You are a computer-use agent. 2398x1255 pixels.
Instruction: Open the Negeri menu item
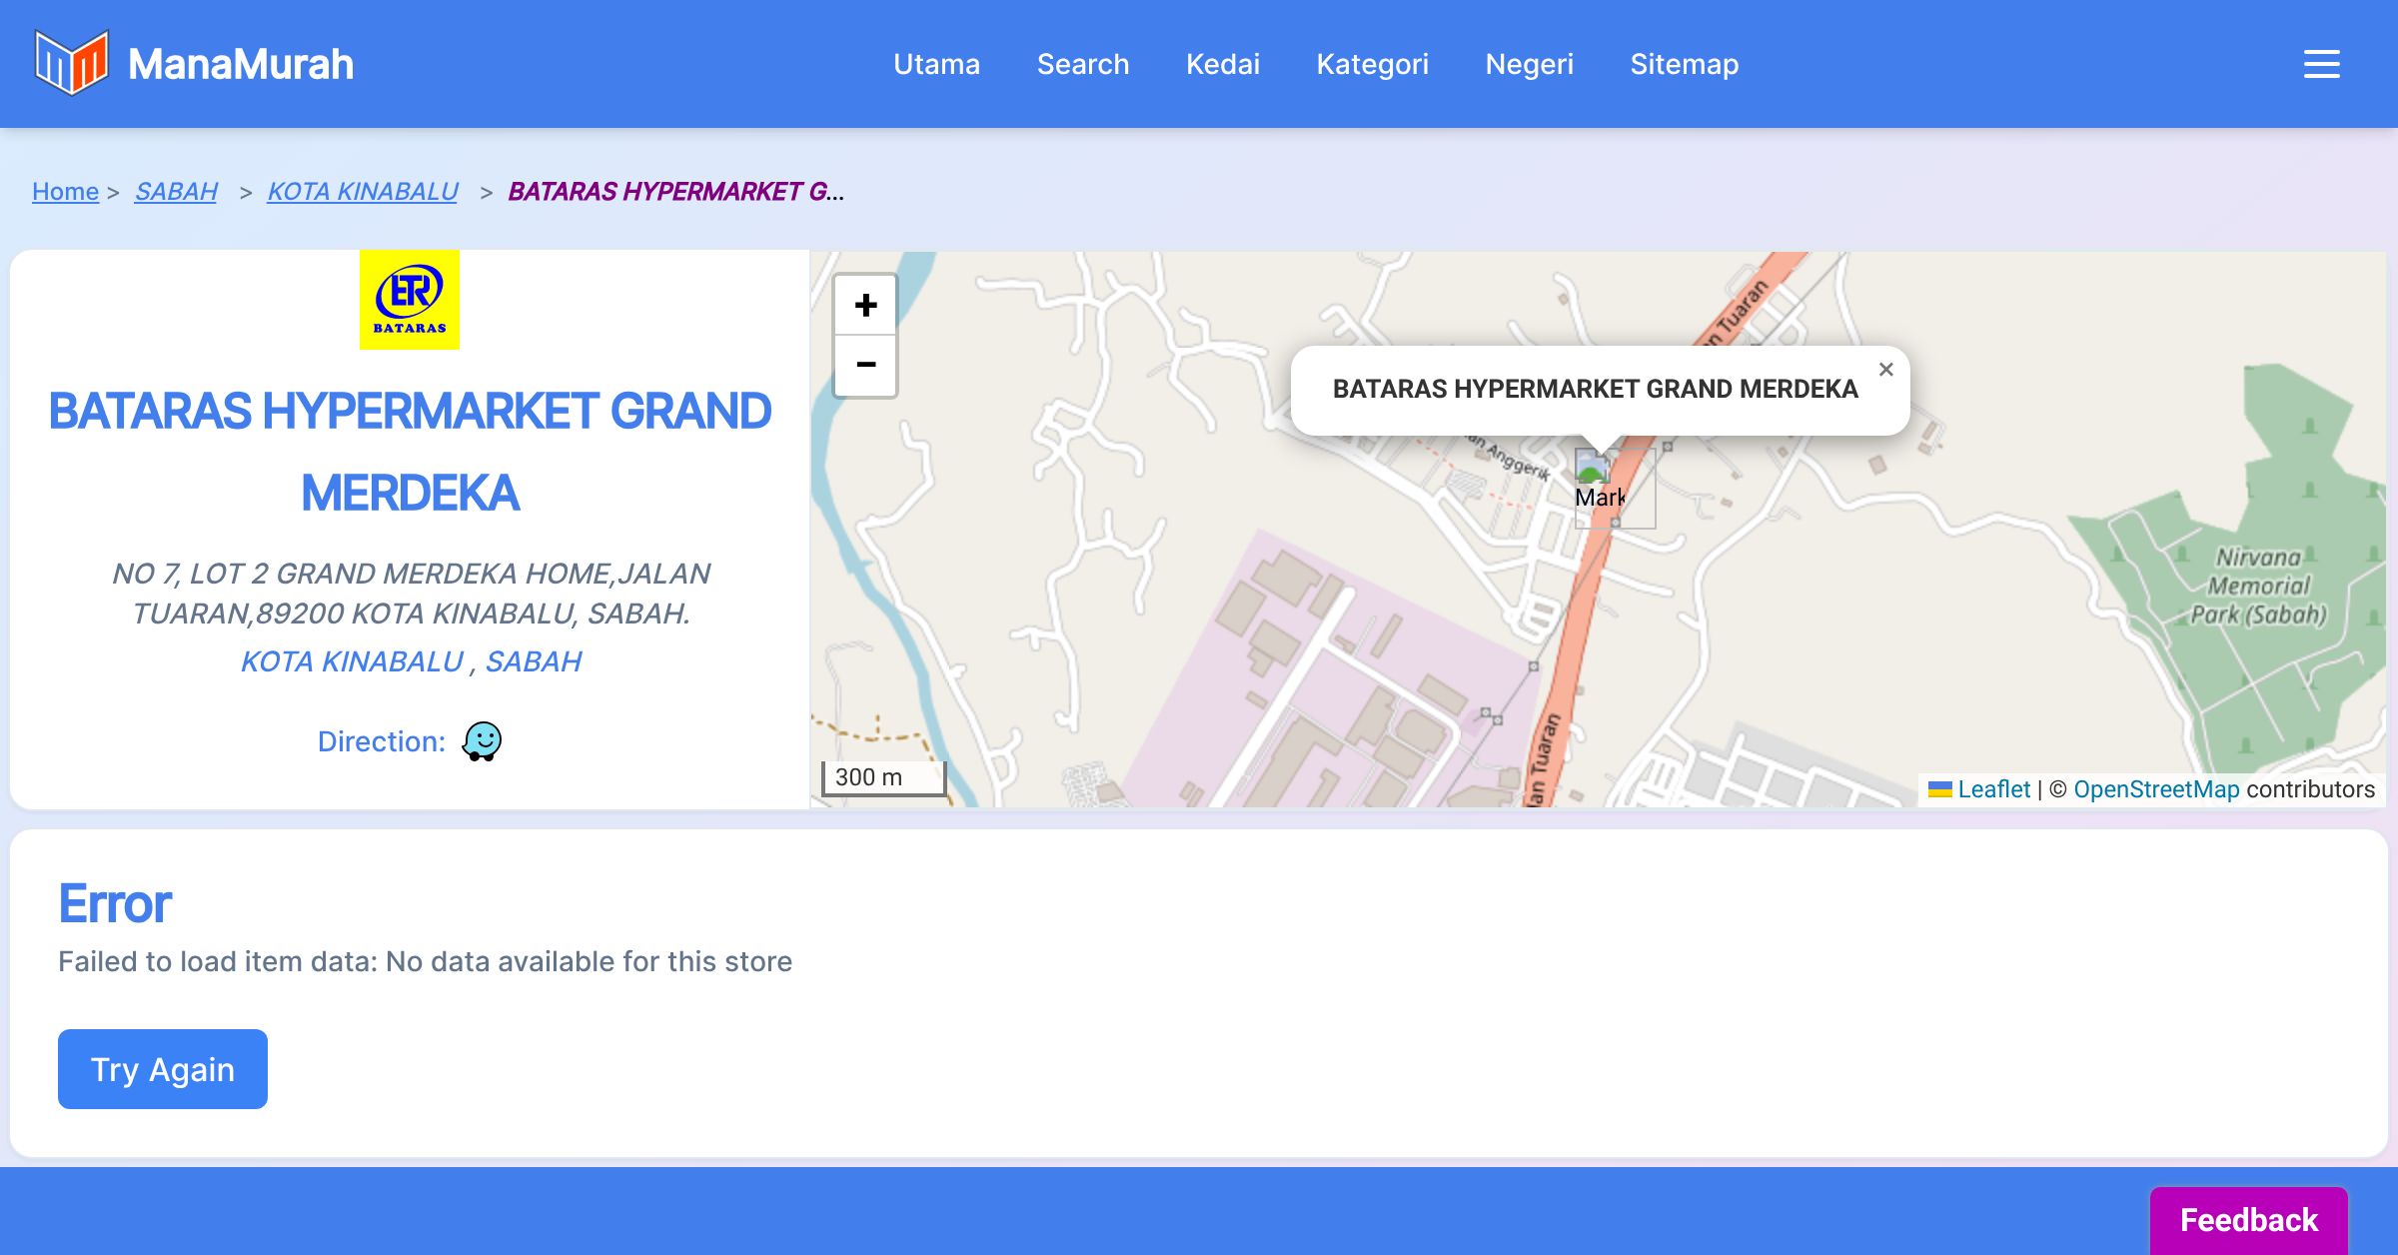[x=1529, y=64]
